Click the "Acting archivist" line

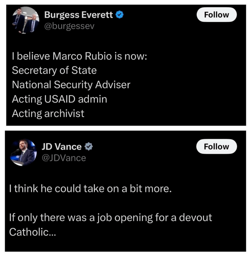pyautogui.click(x=48, y=113)
